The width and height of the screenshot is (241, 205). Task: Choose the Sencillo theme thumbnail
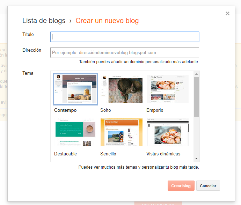[122, 132]
